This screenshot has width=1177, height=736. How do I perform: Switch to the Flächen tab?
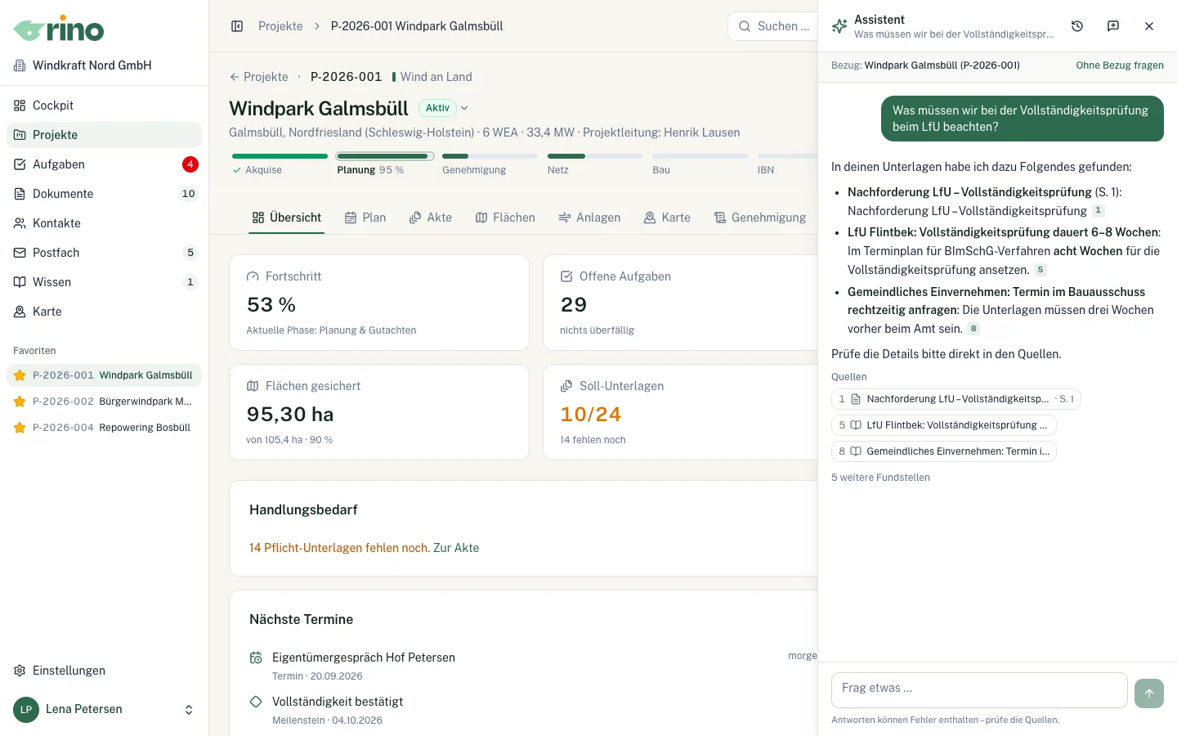(505, 218)
